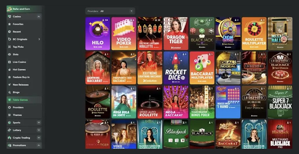
Task: Click the Refer and Earn icon
Action: coord(10,9)
